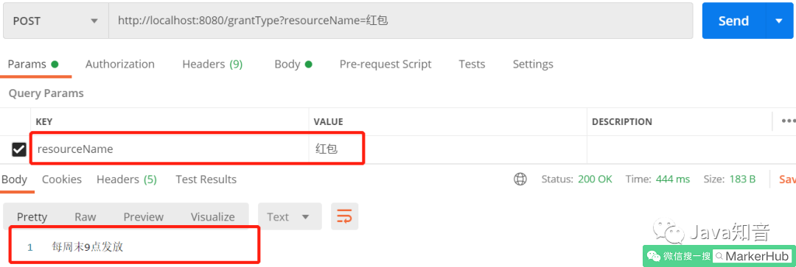Expand the Send button arrow menu
796x267 pixels.
(x=779, y=21)
